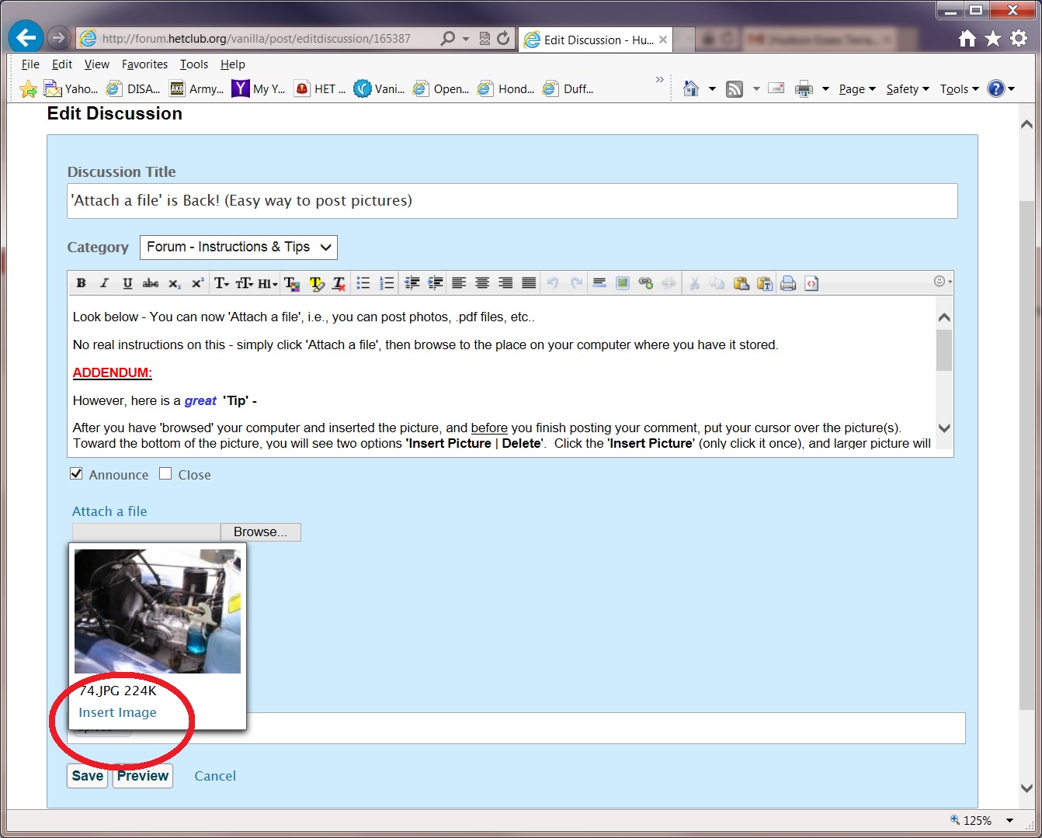This screenshot has width=1042, height=838.
Task: Open the Help menu
Action: pos(232,64)
